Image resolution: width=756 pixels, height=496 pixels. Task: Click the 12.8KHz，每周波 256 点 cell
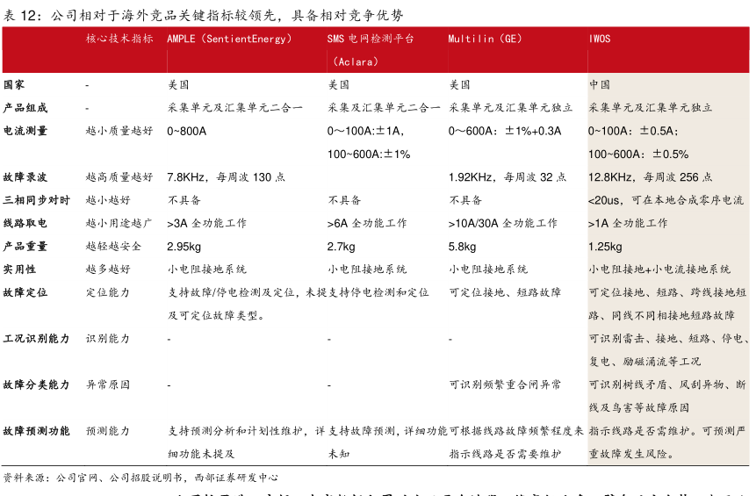tap(651, 177)
